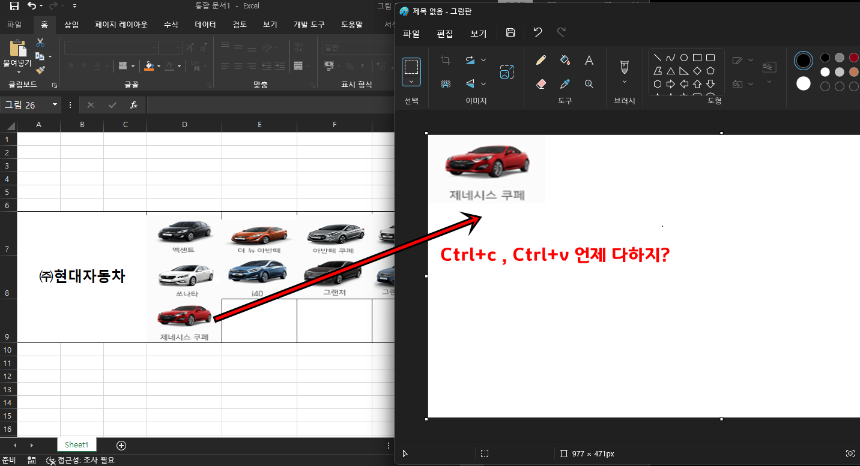Click the rotate icon in Paint

470,60
